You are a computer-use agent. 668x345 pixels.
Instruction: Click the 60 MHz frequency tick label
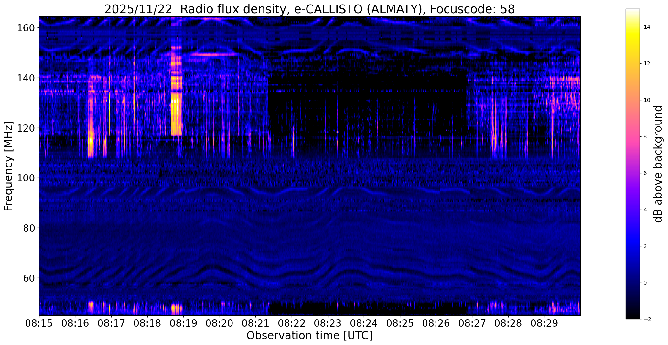tap(29, 278)
